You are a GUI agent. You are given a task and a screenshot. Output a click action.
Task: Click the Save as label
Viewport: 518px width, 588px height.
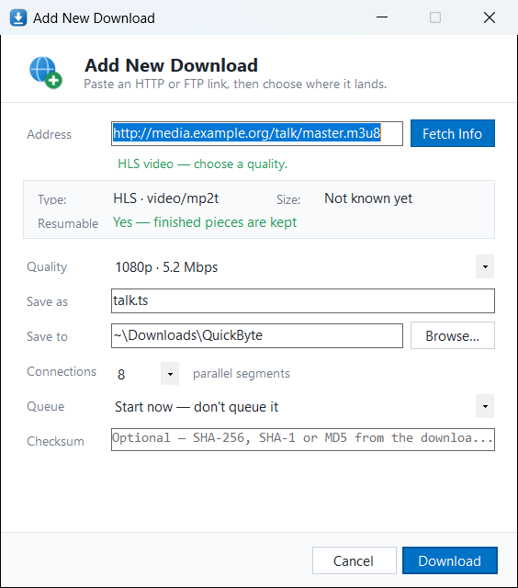point(47,301)
